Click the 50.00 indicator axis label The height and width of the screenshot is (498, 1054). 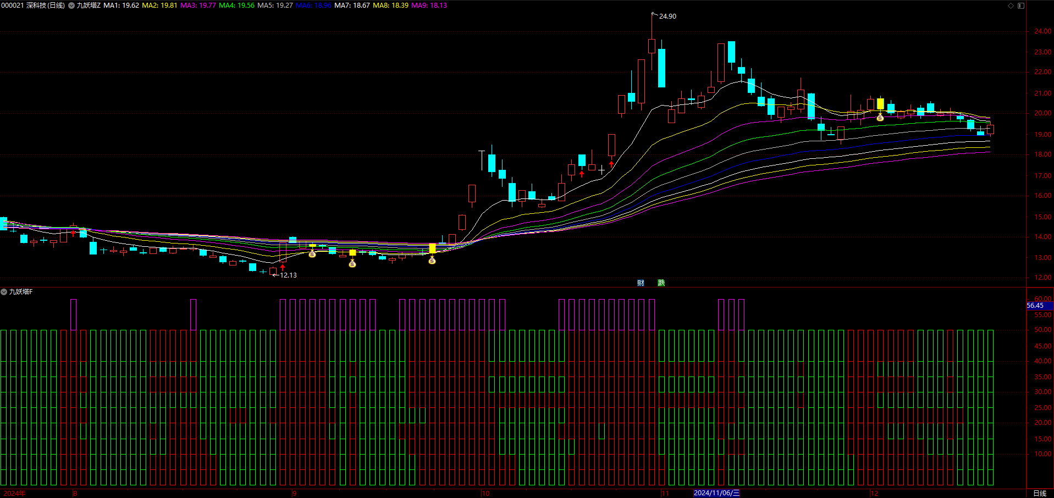point(1042,330)
